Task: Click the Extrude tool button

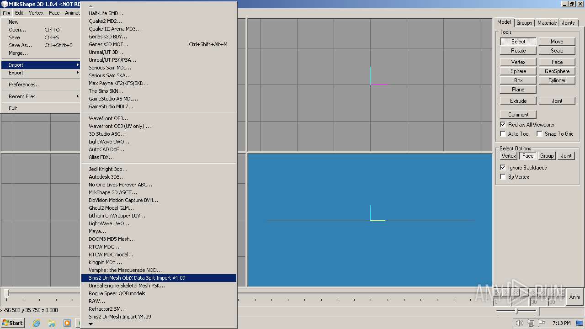Action: click(518, 101)
